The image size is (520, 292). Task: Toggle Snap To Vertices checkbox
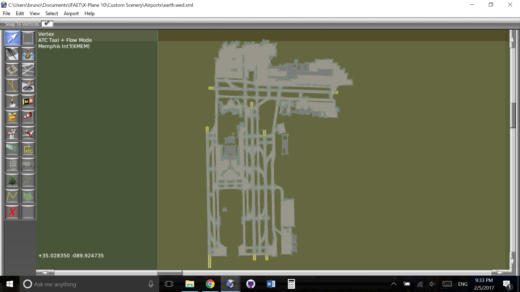(x=47, y=24)
